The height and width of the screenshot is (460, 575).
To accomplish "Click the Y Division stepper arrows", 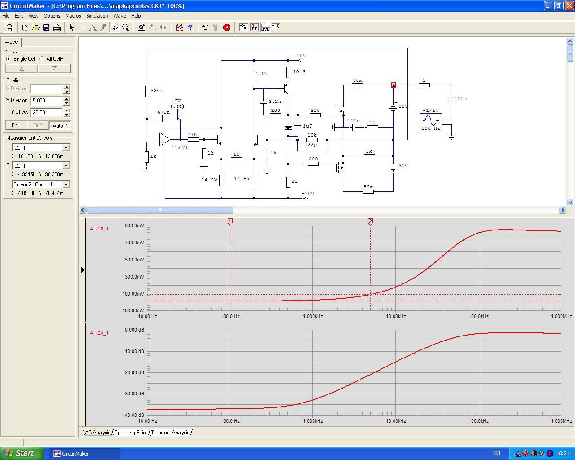I will [x=66, y=101].
